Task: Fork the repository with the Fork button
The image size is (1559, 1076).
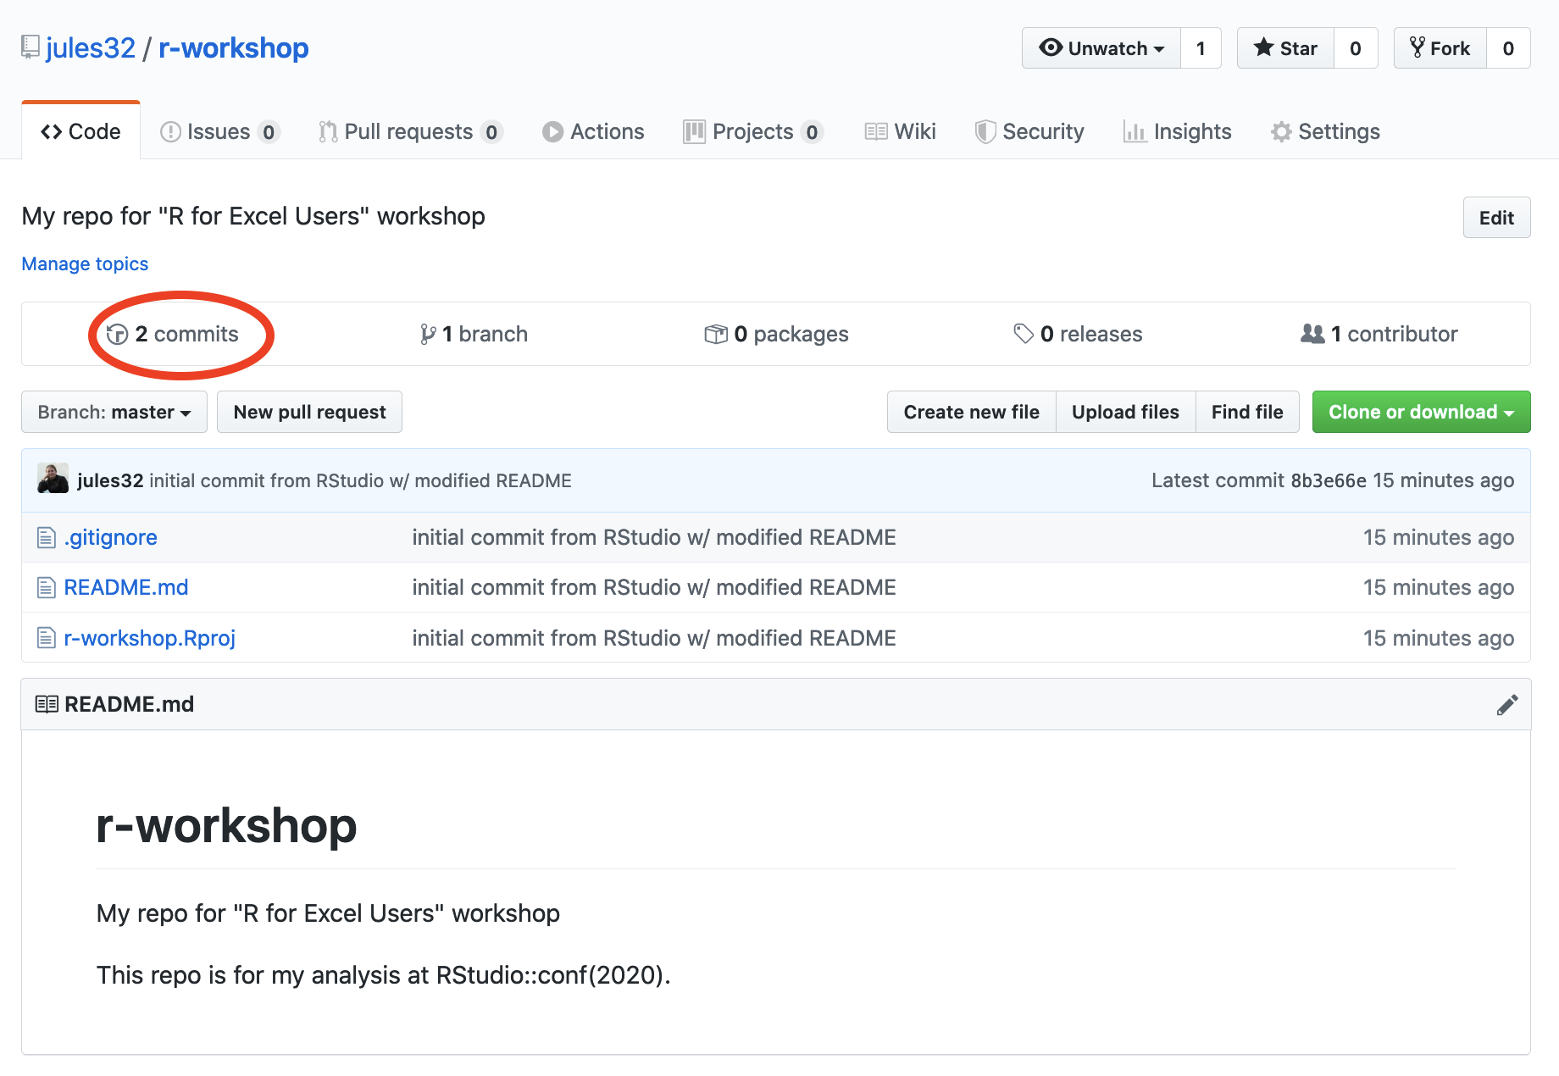Action: point(1440,48)
